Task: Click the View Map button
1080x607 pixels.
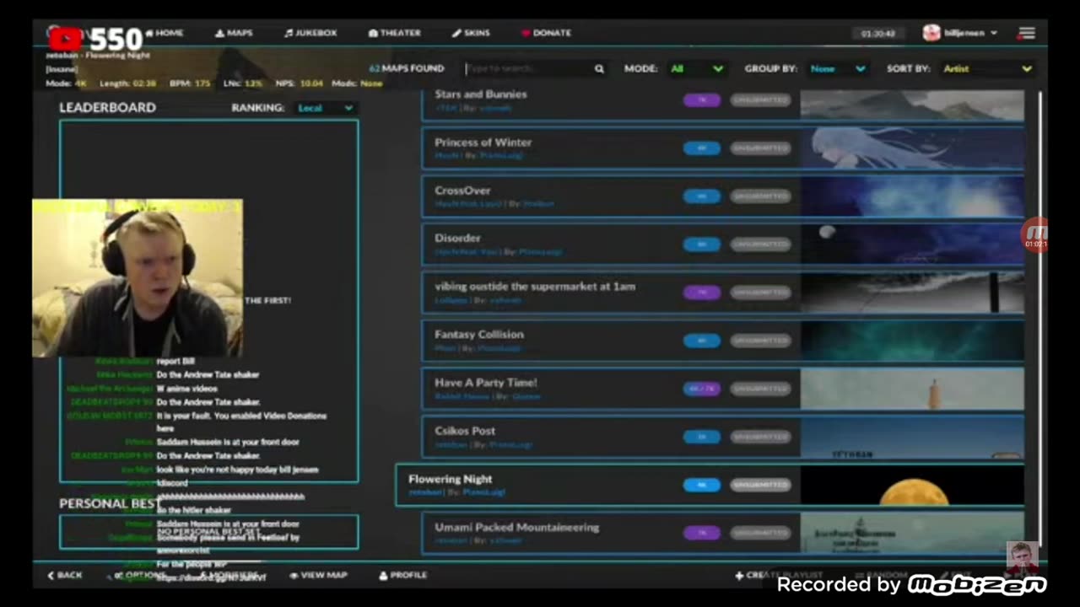Action: [x=318, y=575]
